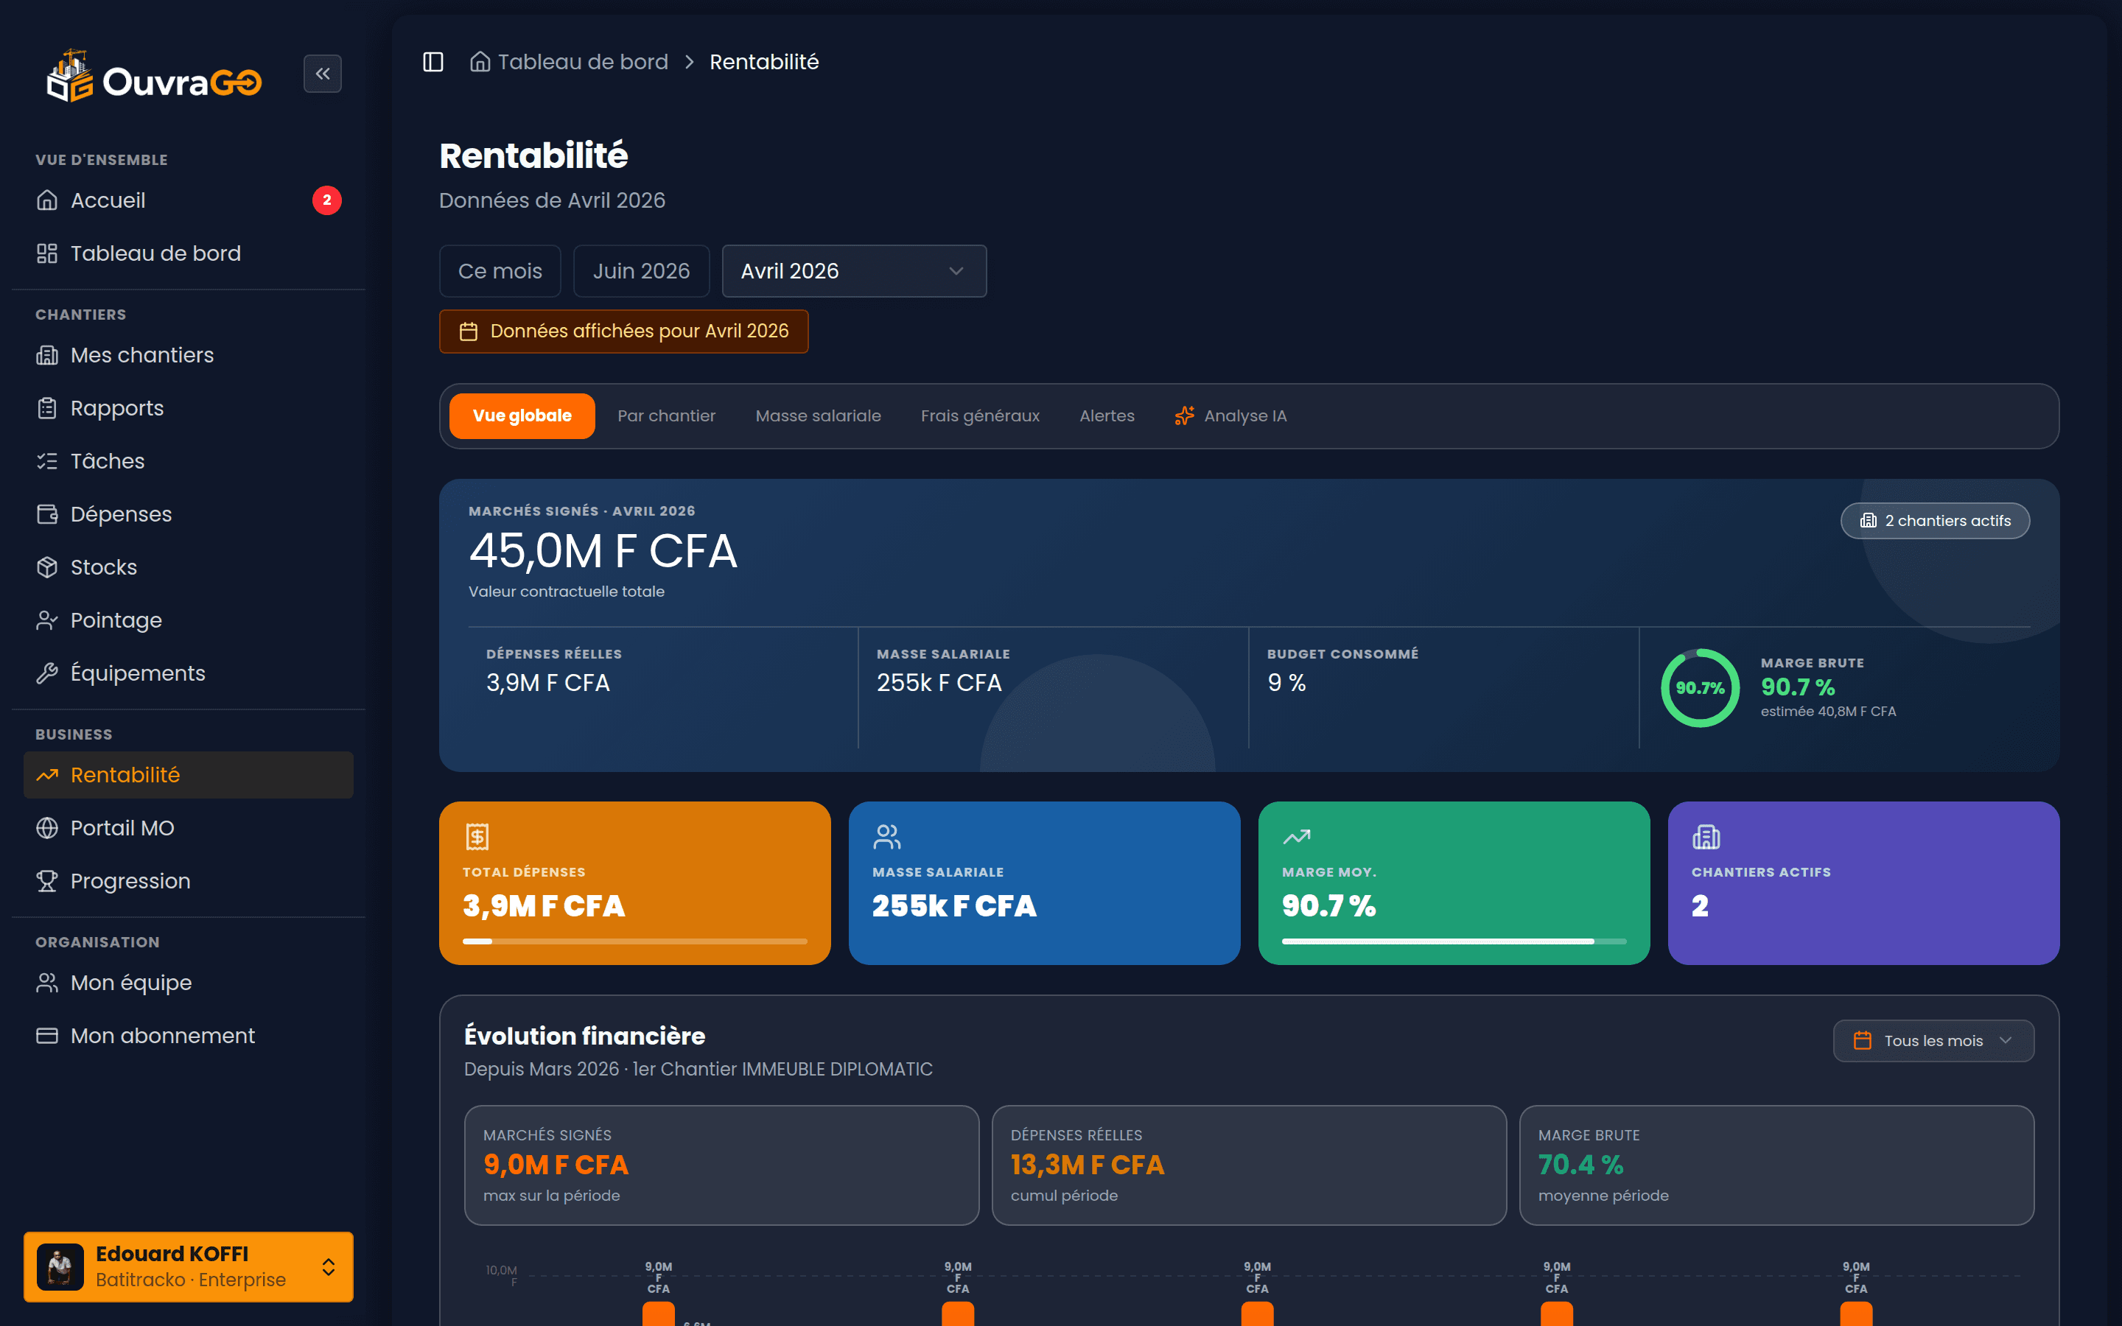Open the Analyse IA tab

point(1231,415)
